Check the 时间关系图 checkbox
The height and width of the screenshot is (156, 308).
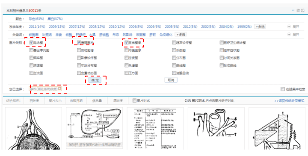222,58
